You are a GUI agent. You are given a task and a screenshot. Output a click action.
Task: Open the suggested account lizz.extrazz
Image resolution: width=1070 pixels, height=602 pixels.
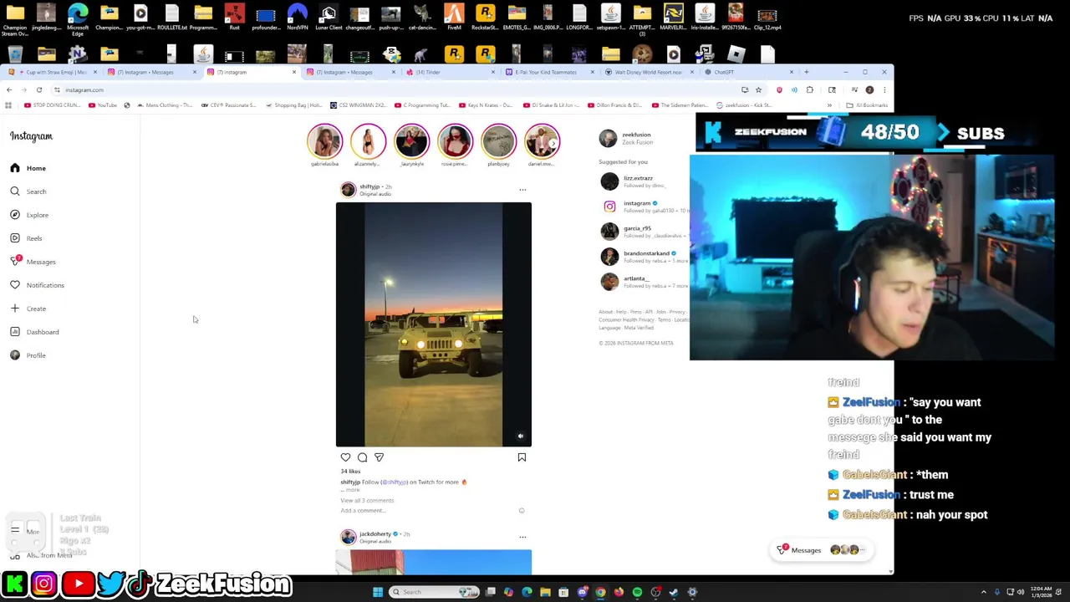pyautogui.click(x=638, y=178)
